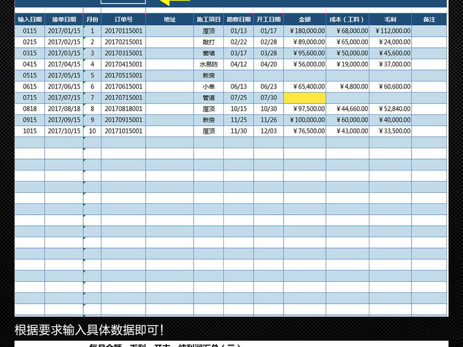Select gross profit ￥112,000.00
The image size is (463, 347).
click(390, 31)
